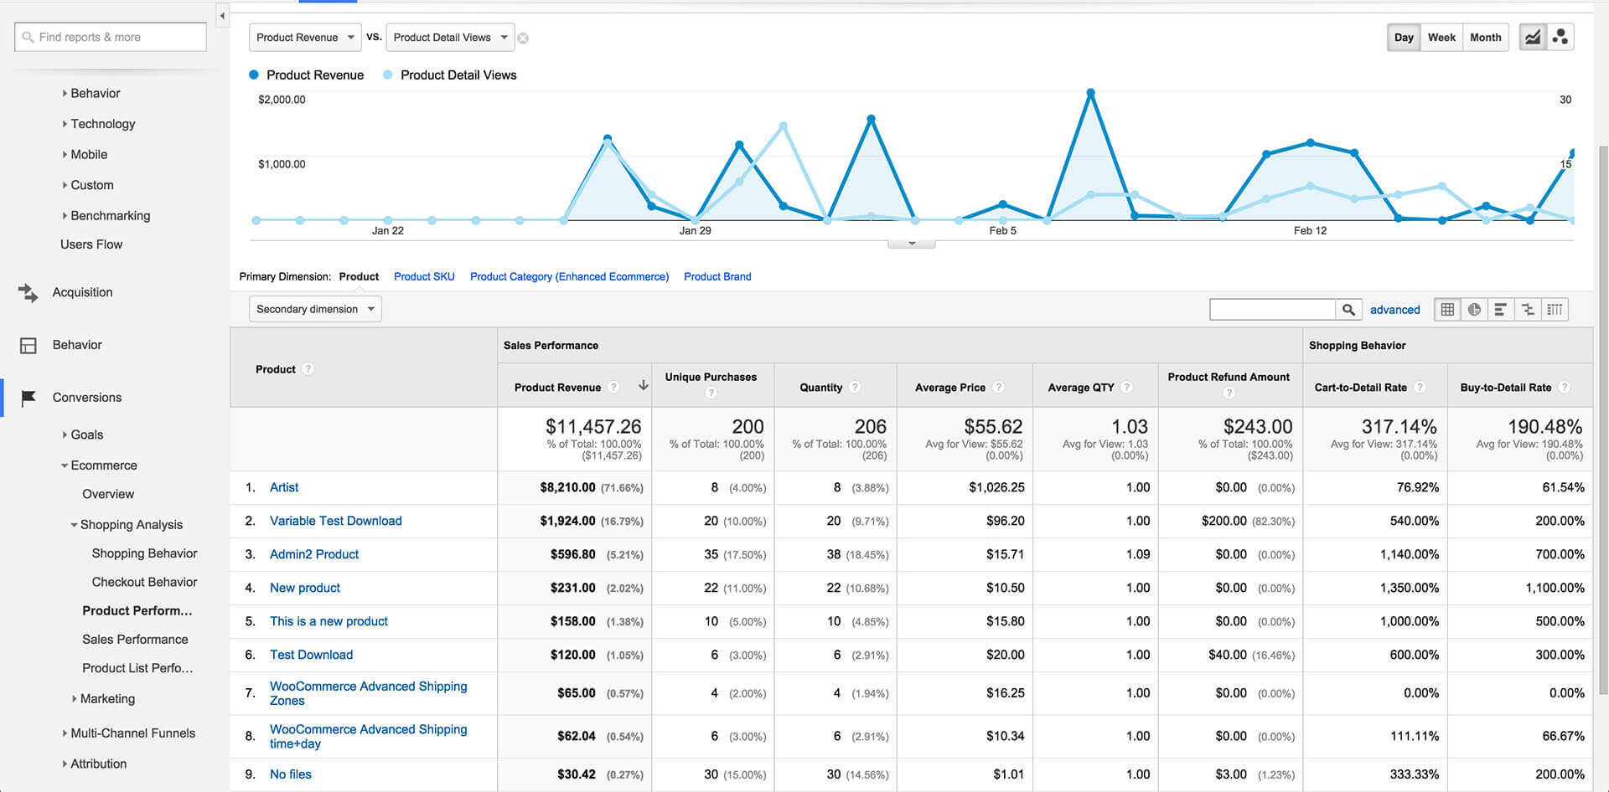Switch primary dimension to Product Category (Enhanced Ecommerce)
The height and width of the screenshot is (792, 1609).
569,277
